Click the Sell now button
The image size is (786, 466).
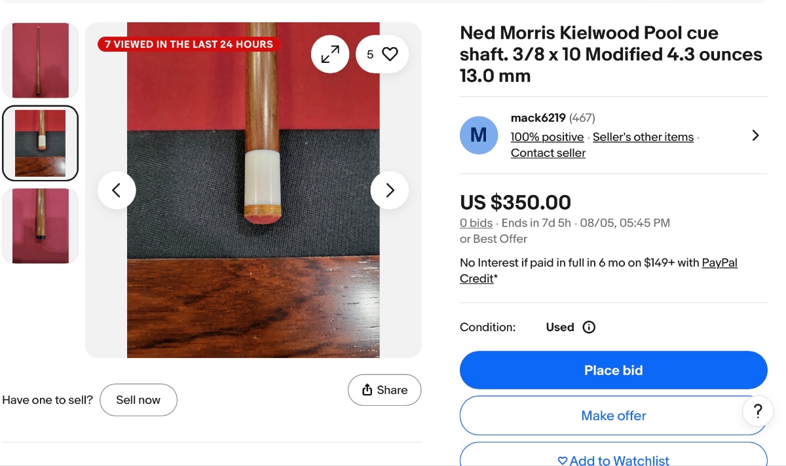click(138, 400)
